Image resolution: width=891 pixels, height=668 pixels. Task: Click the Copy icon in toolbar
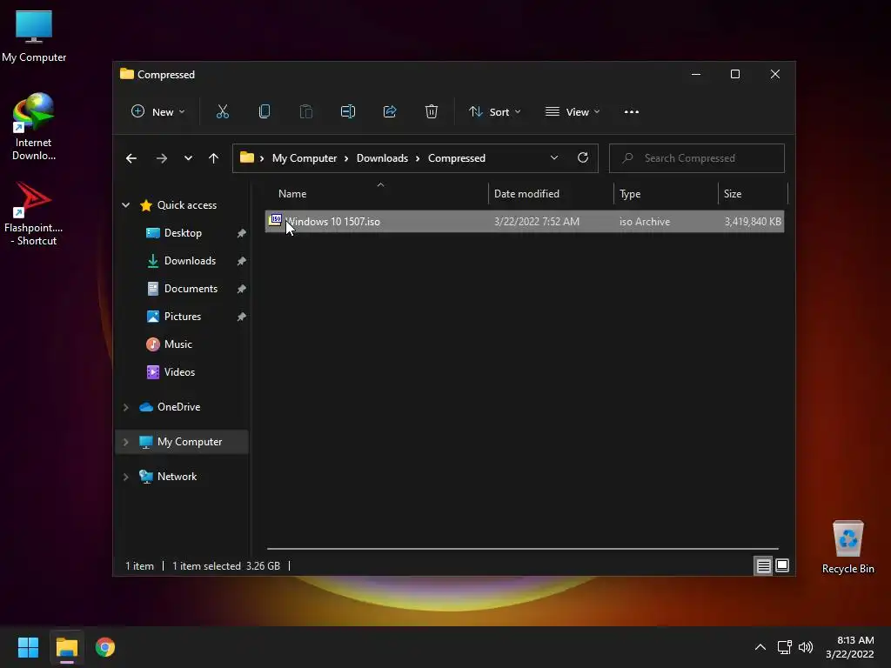(x=265, y=112)
